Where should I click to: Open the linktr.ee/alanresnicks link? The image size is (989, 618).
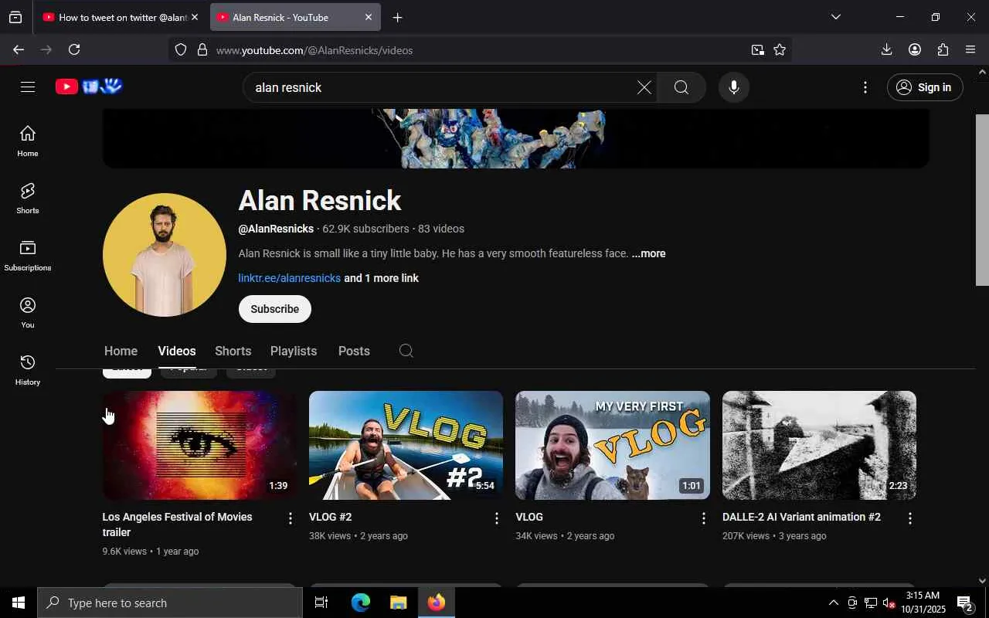pyautogui.click(x=289, y=278)
